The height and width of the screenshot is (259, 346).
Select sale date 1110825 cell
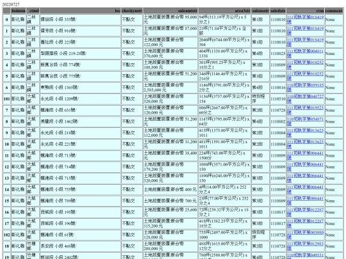(x=278, y=54)
